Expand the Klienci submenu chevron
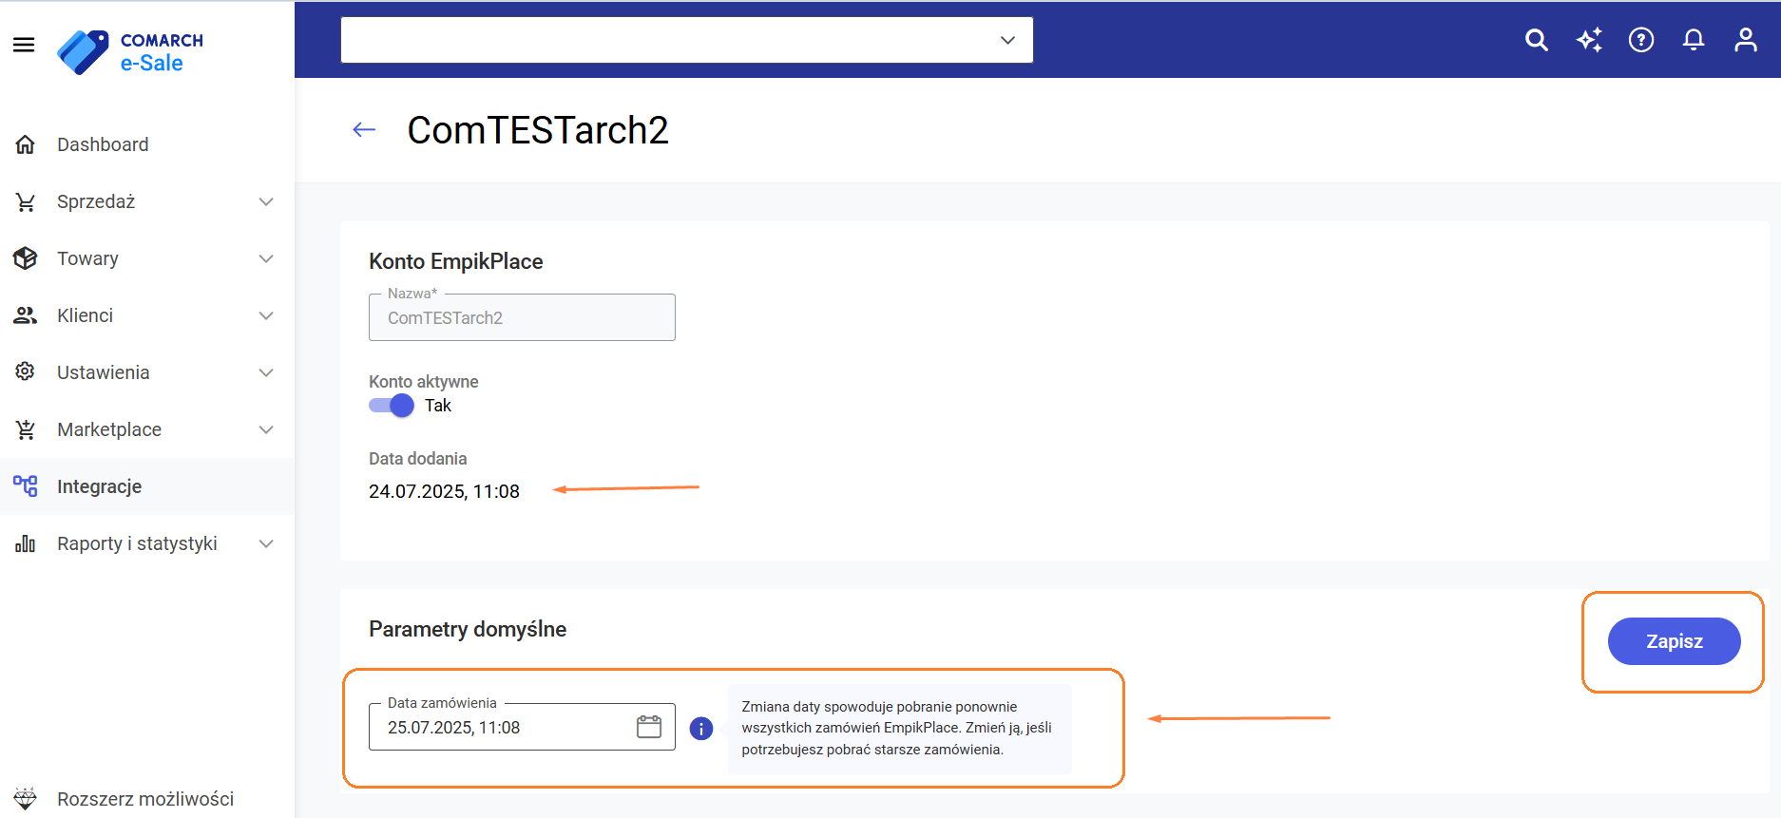This screenshot has width=1781, height=818. tap(266, 315)
